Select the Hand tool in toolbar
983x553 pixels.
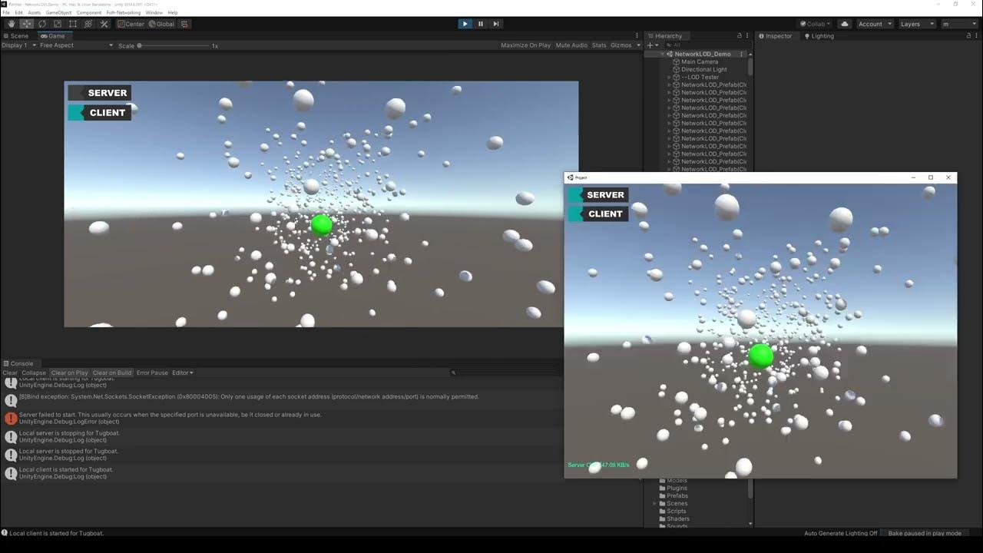11,24
